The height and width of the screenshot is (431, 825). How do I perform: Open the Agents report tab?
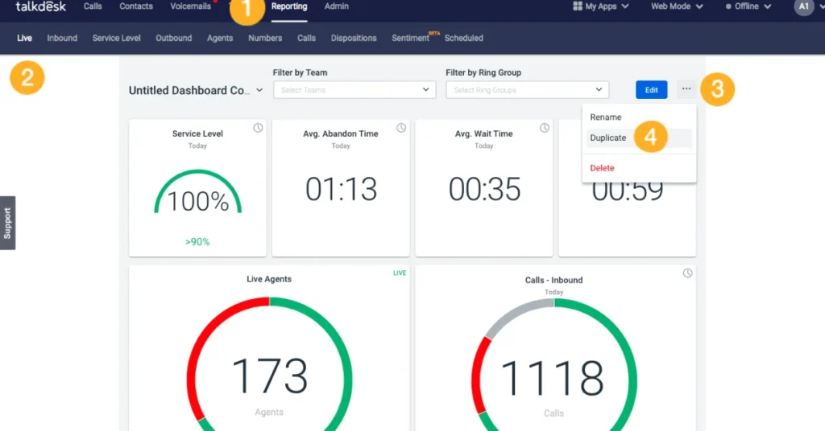pos(220,39)
